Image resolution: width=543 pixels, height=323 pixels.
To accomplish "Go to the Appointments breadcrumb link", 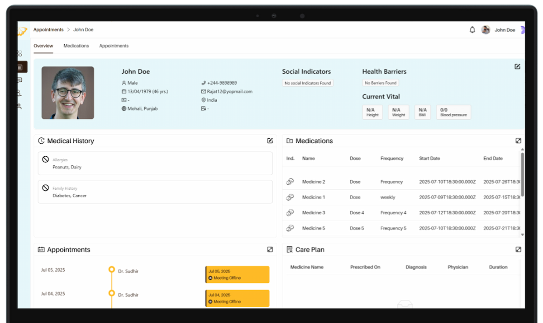I will [48, 30].
